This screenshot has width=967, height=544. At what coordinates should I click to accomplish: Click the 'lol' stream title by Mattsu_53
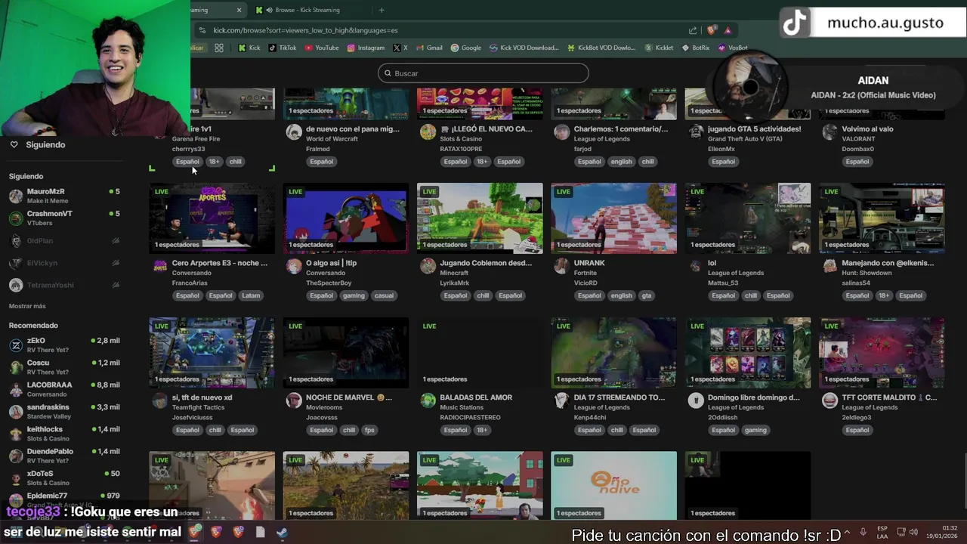712,263
